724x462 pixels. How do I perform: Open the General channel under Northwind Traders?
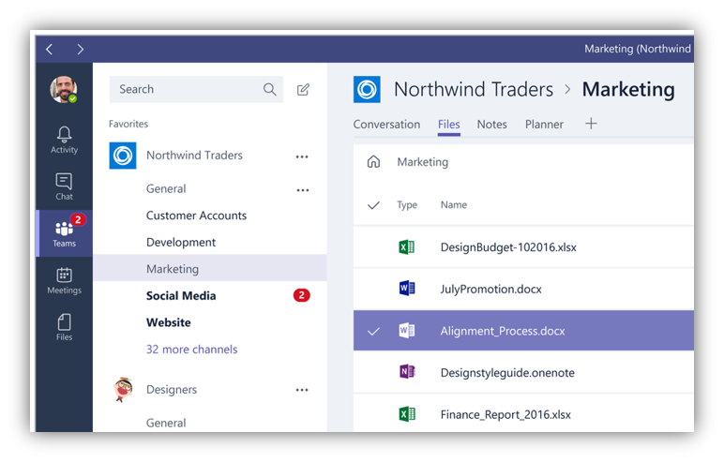[x=166, y=188]
